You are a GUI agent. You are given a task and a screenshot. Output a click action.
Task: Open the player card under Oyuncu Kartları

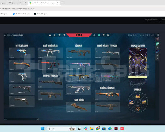[138, 63]
